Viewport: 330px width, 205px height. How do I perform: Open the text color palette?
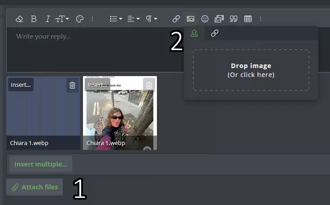(80, 19)
